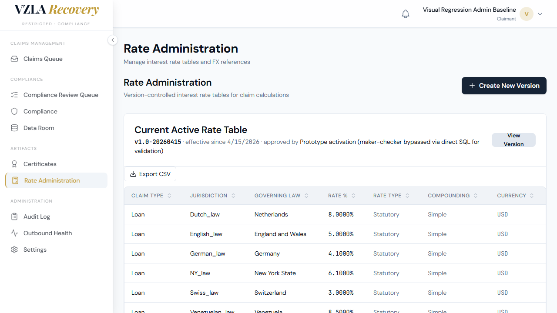The height and width of the screenshot is (313, 557).
Task: Click the German_law jurisdiction cell
Action: (208, 253)
